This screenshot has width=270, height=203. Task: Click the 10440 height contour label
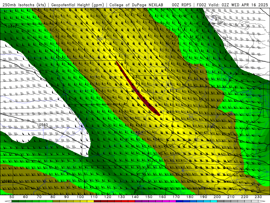[11, 26]
